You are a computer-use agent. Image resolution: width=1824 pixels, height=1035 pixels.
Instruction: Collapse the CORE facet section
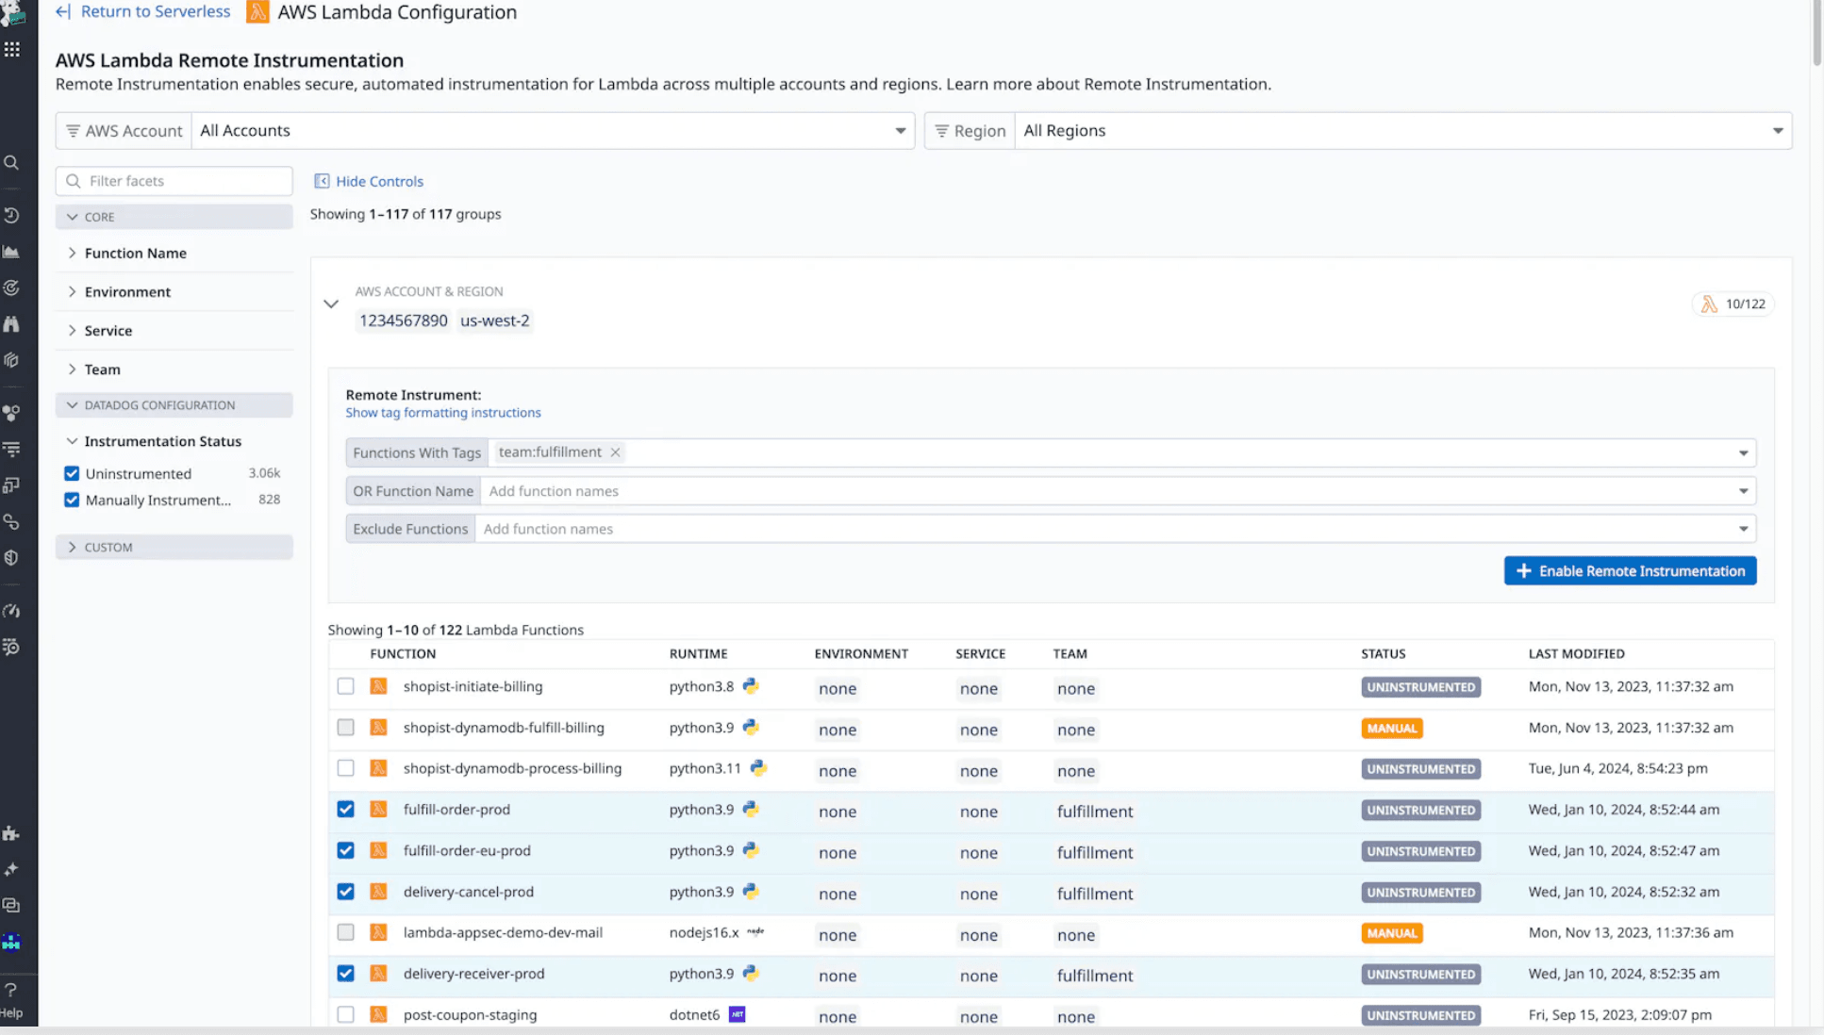pos(99,217)
